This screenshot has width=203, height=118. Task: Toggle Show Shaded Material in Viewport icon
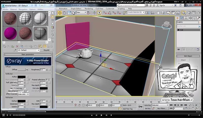click(x=40, y=46)
